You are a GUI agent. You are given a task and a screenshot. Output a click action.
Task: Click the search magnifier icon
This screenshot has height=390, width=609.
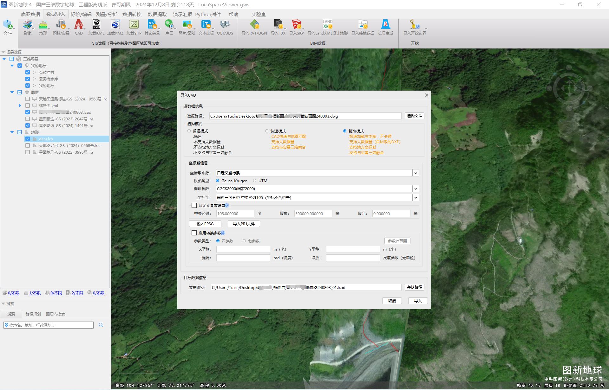pyautogui.click(x=101, y=325)
